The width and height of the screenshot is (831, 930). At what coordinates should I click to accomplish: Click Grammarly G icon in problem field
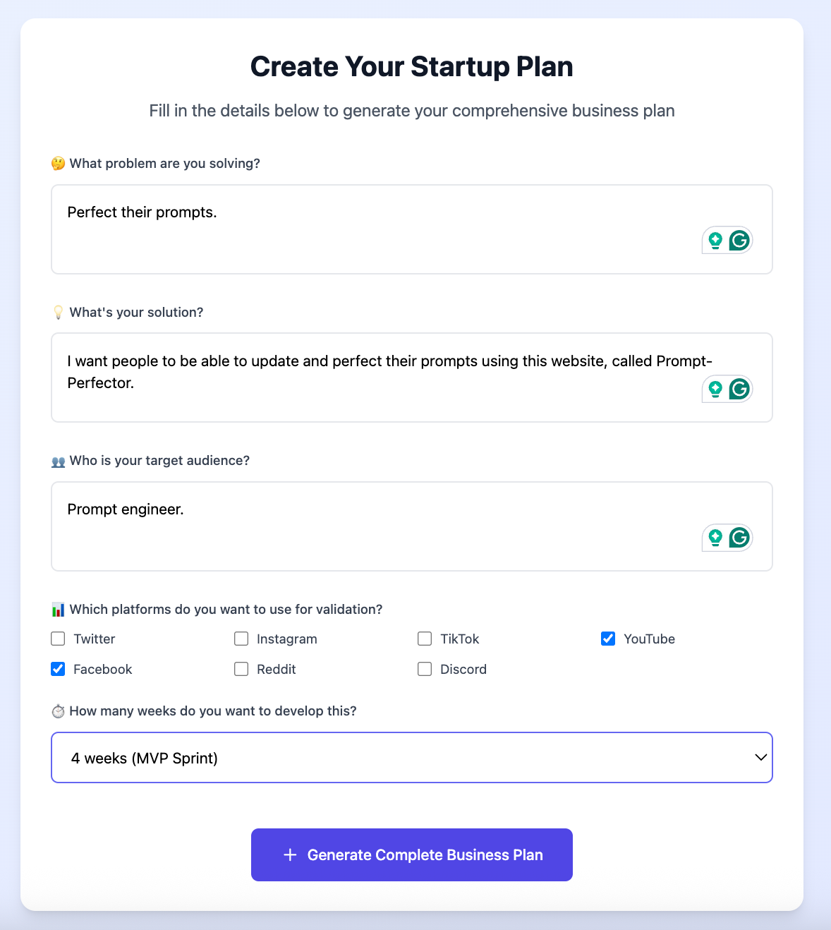click(x=739, y=241)
